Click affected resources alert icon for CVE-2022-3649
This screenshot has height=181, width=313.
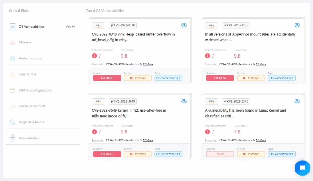pyautogui.click(x=95, y=132)
